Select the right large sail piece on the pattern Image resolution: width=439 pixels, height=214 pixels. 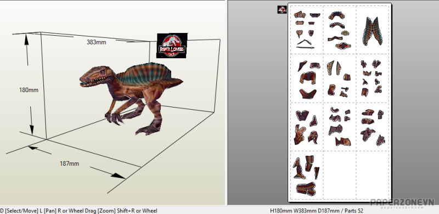(378, 31)
